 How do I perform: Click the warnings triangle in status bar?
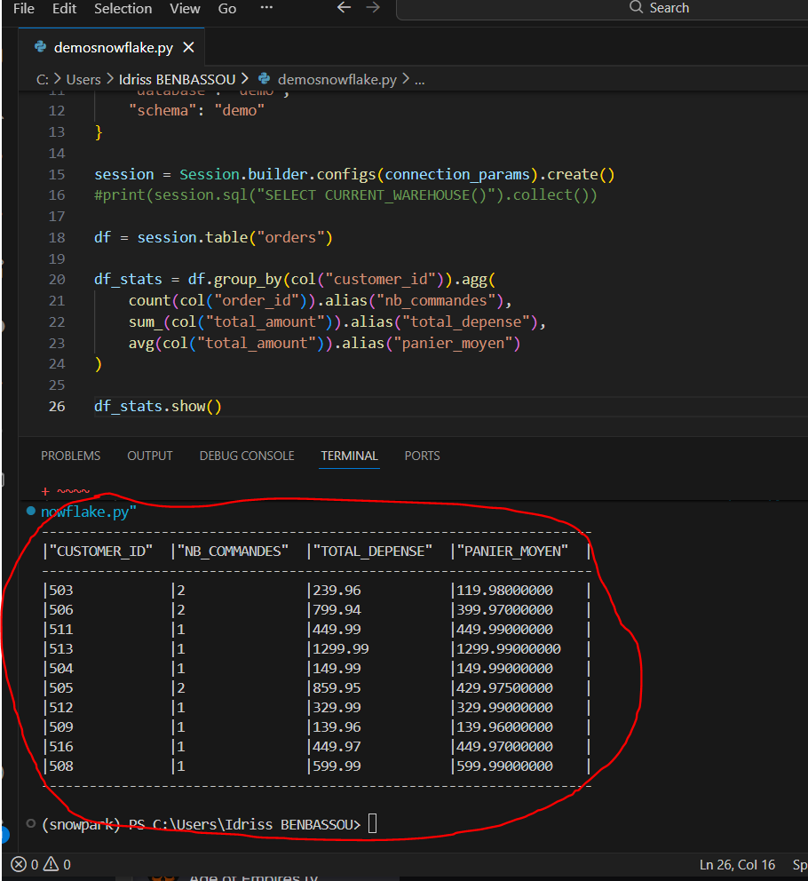tap(51, 864)
